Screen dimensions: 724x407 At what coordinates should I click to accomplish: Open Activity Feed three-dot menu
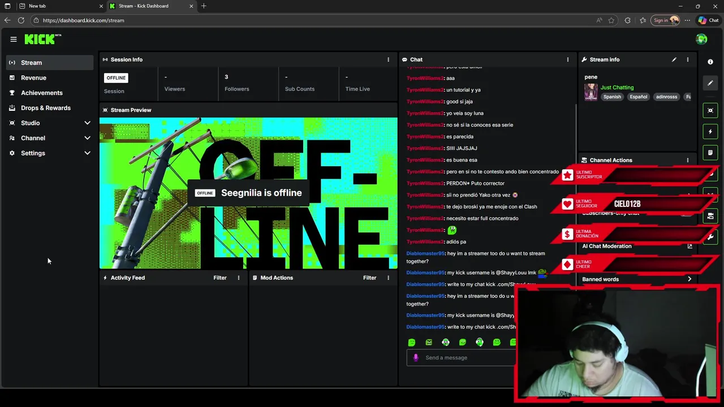tap(238, 278)
